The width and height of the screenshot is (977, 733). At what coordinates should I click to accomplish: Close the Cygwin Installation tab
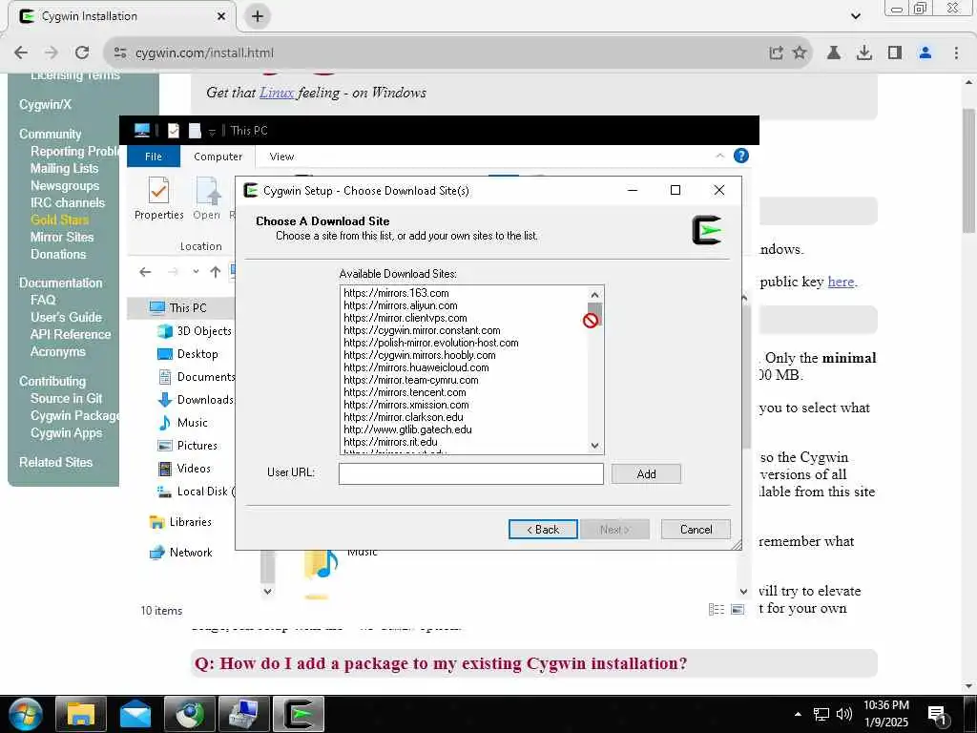pos(220,16)
